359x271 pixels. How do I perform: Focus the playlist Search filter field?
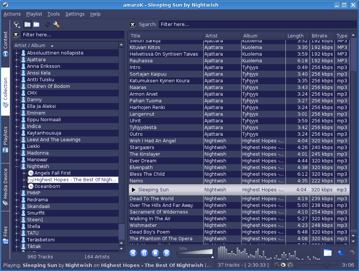[x=258, y=24]
